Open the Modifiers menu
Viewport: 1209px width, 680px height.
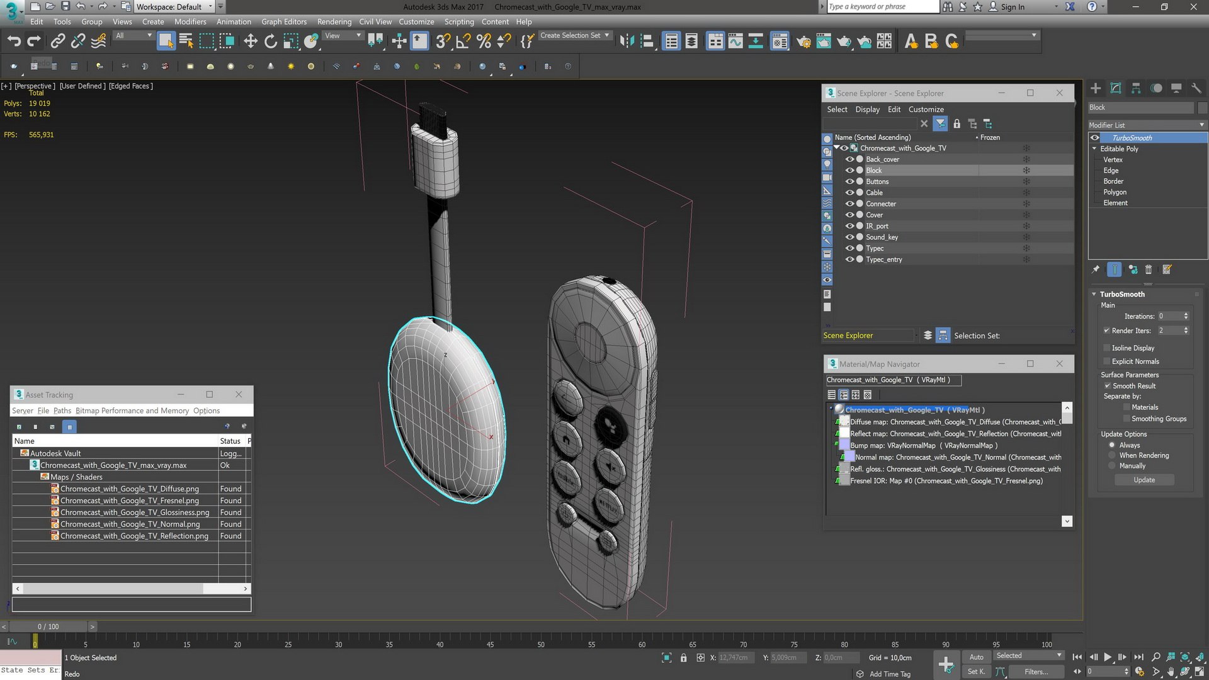coord(190,21)
